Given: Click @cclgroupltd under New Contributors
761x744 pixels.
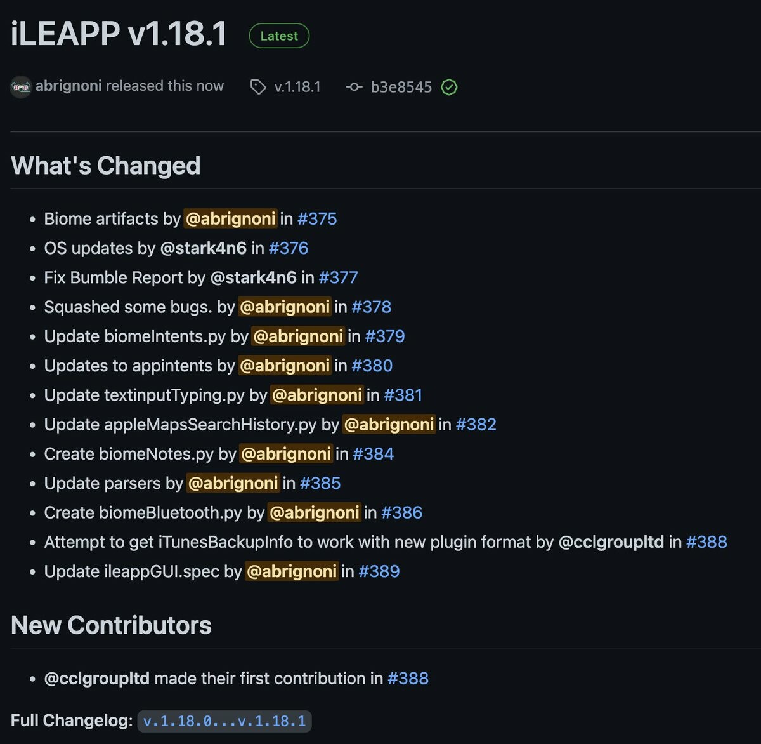Looking at the screenshot, I should tap(97, 679).
